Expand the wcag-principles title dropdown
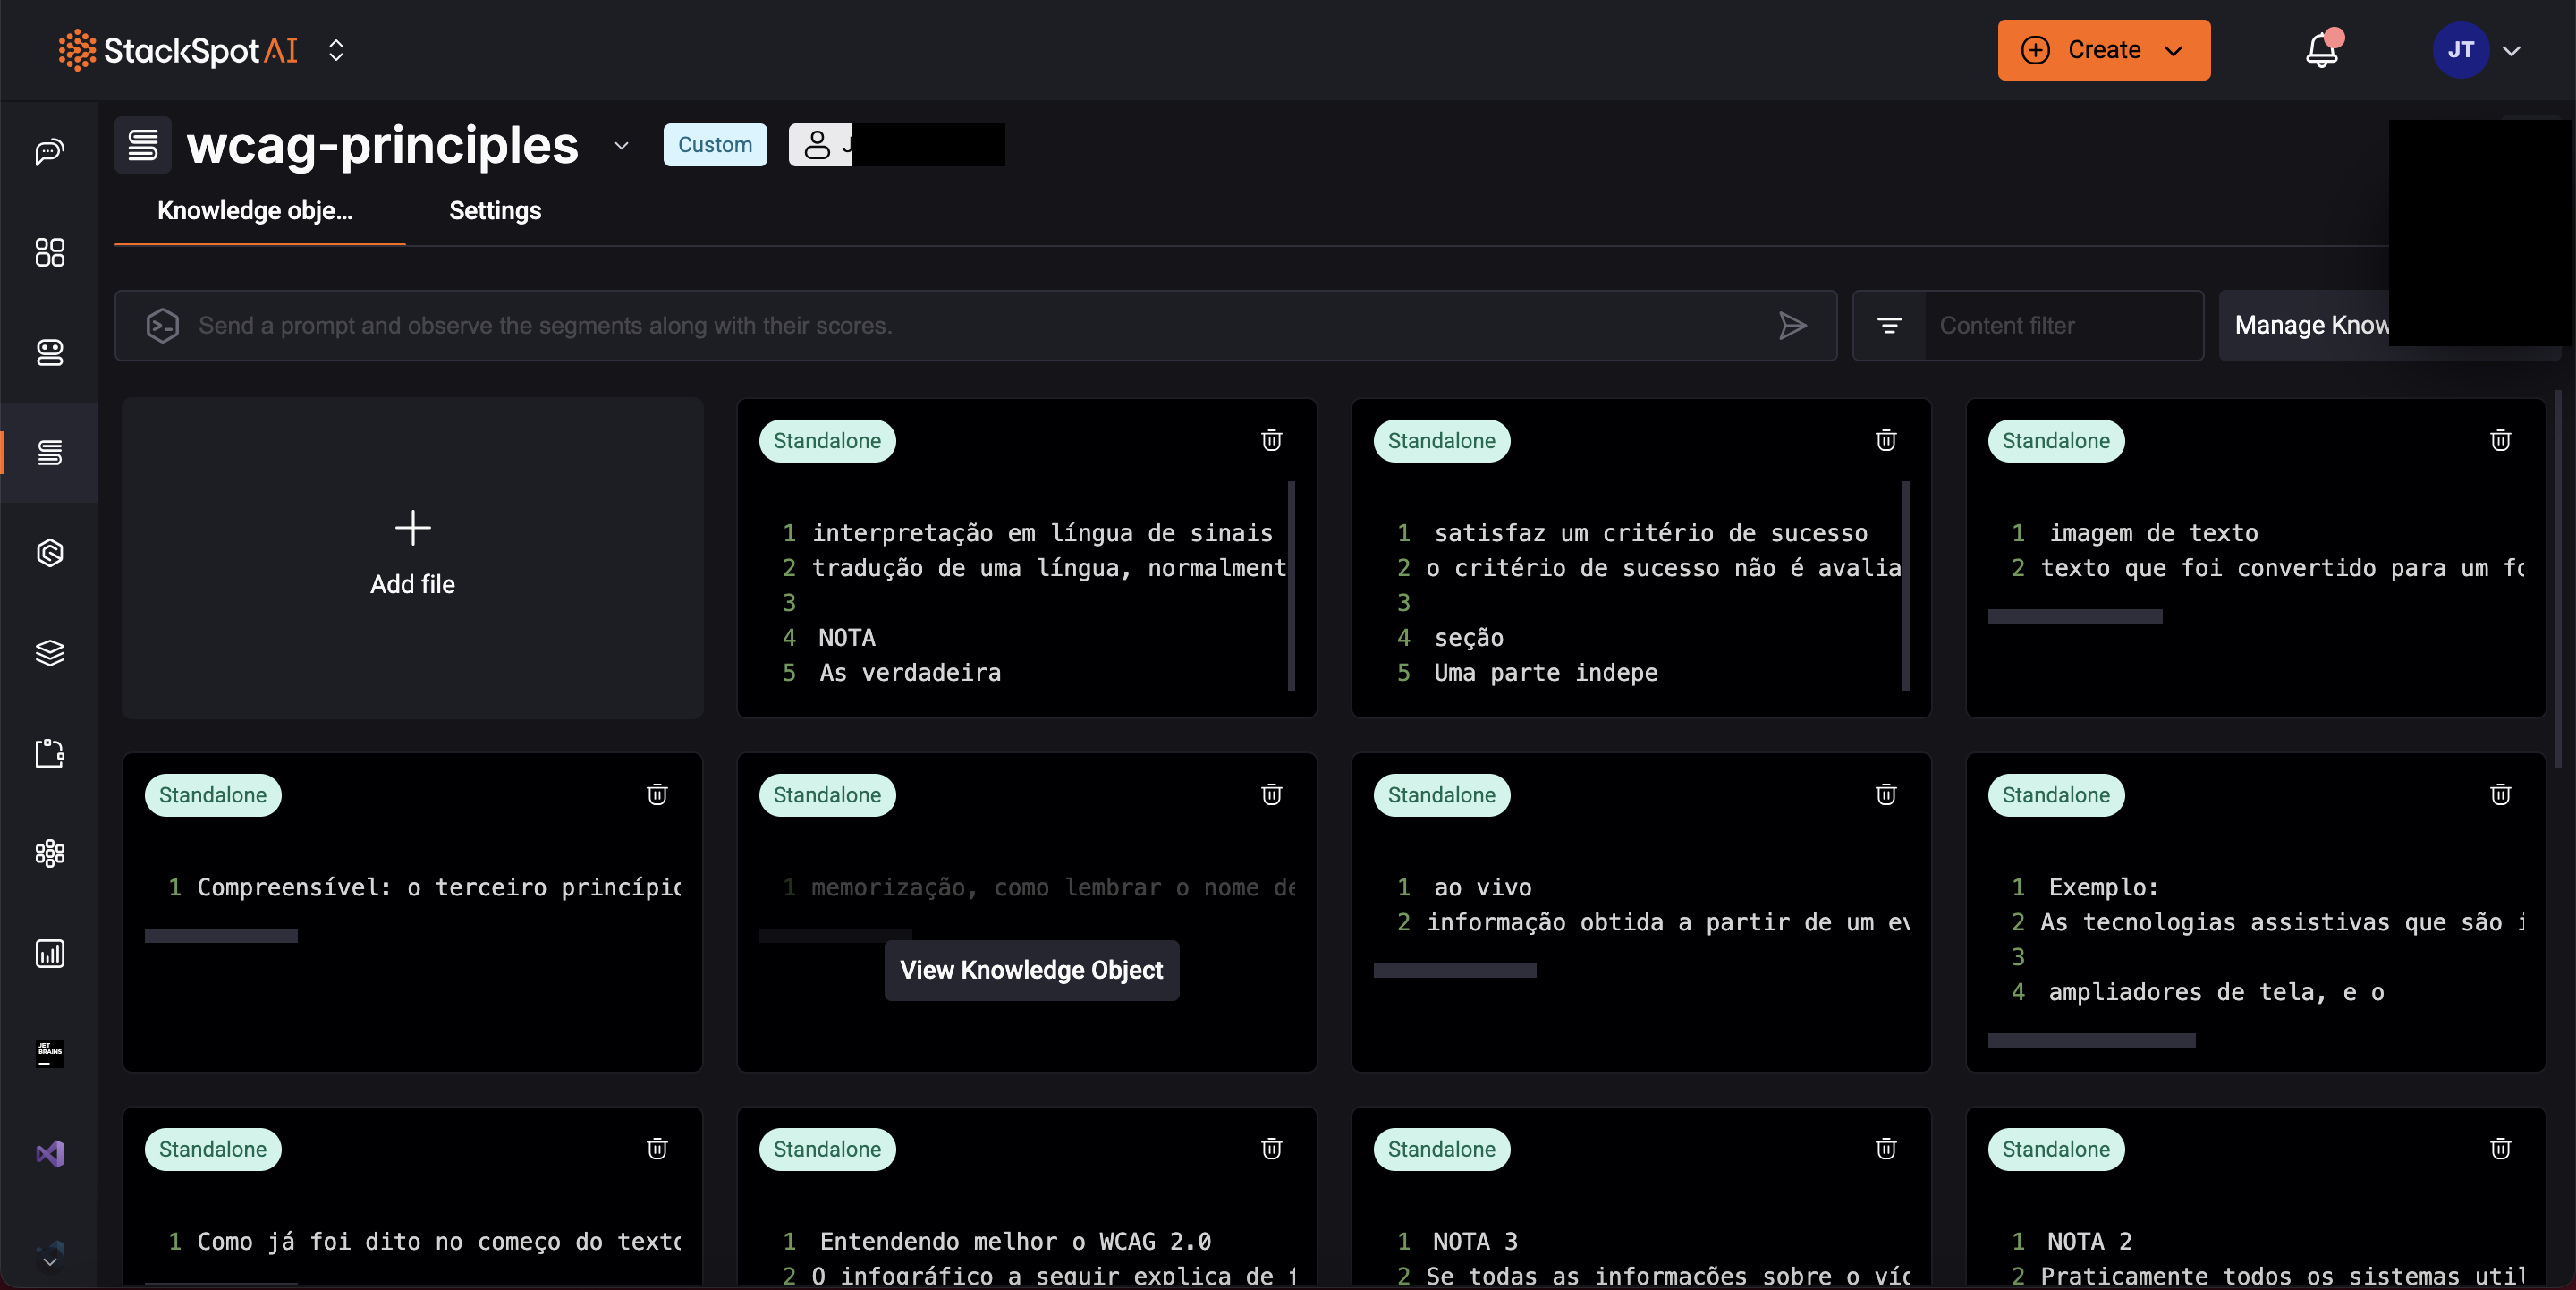The height and width of the screenshot is (1290, 2576). click(x=621, y=145)
